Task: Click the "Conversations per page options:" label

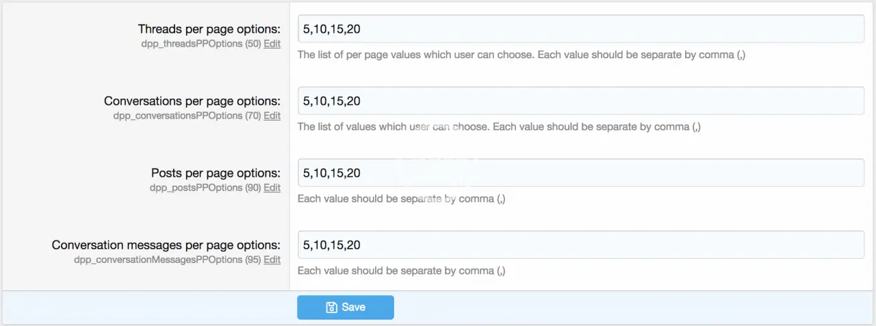Action: (x=192, y=101)
